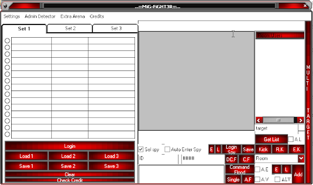Switch to the Set 1 tab
Viewport: 313px width, 185px height.
(x=24, y=29)
